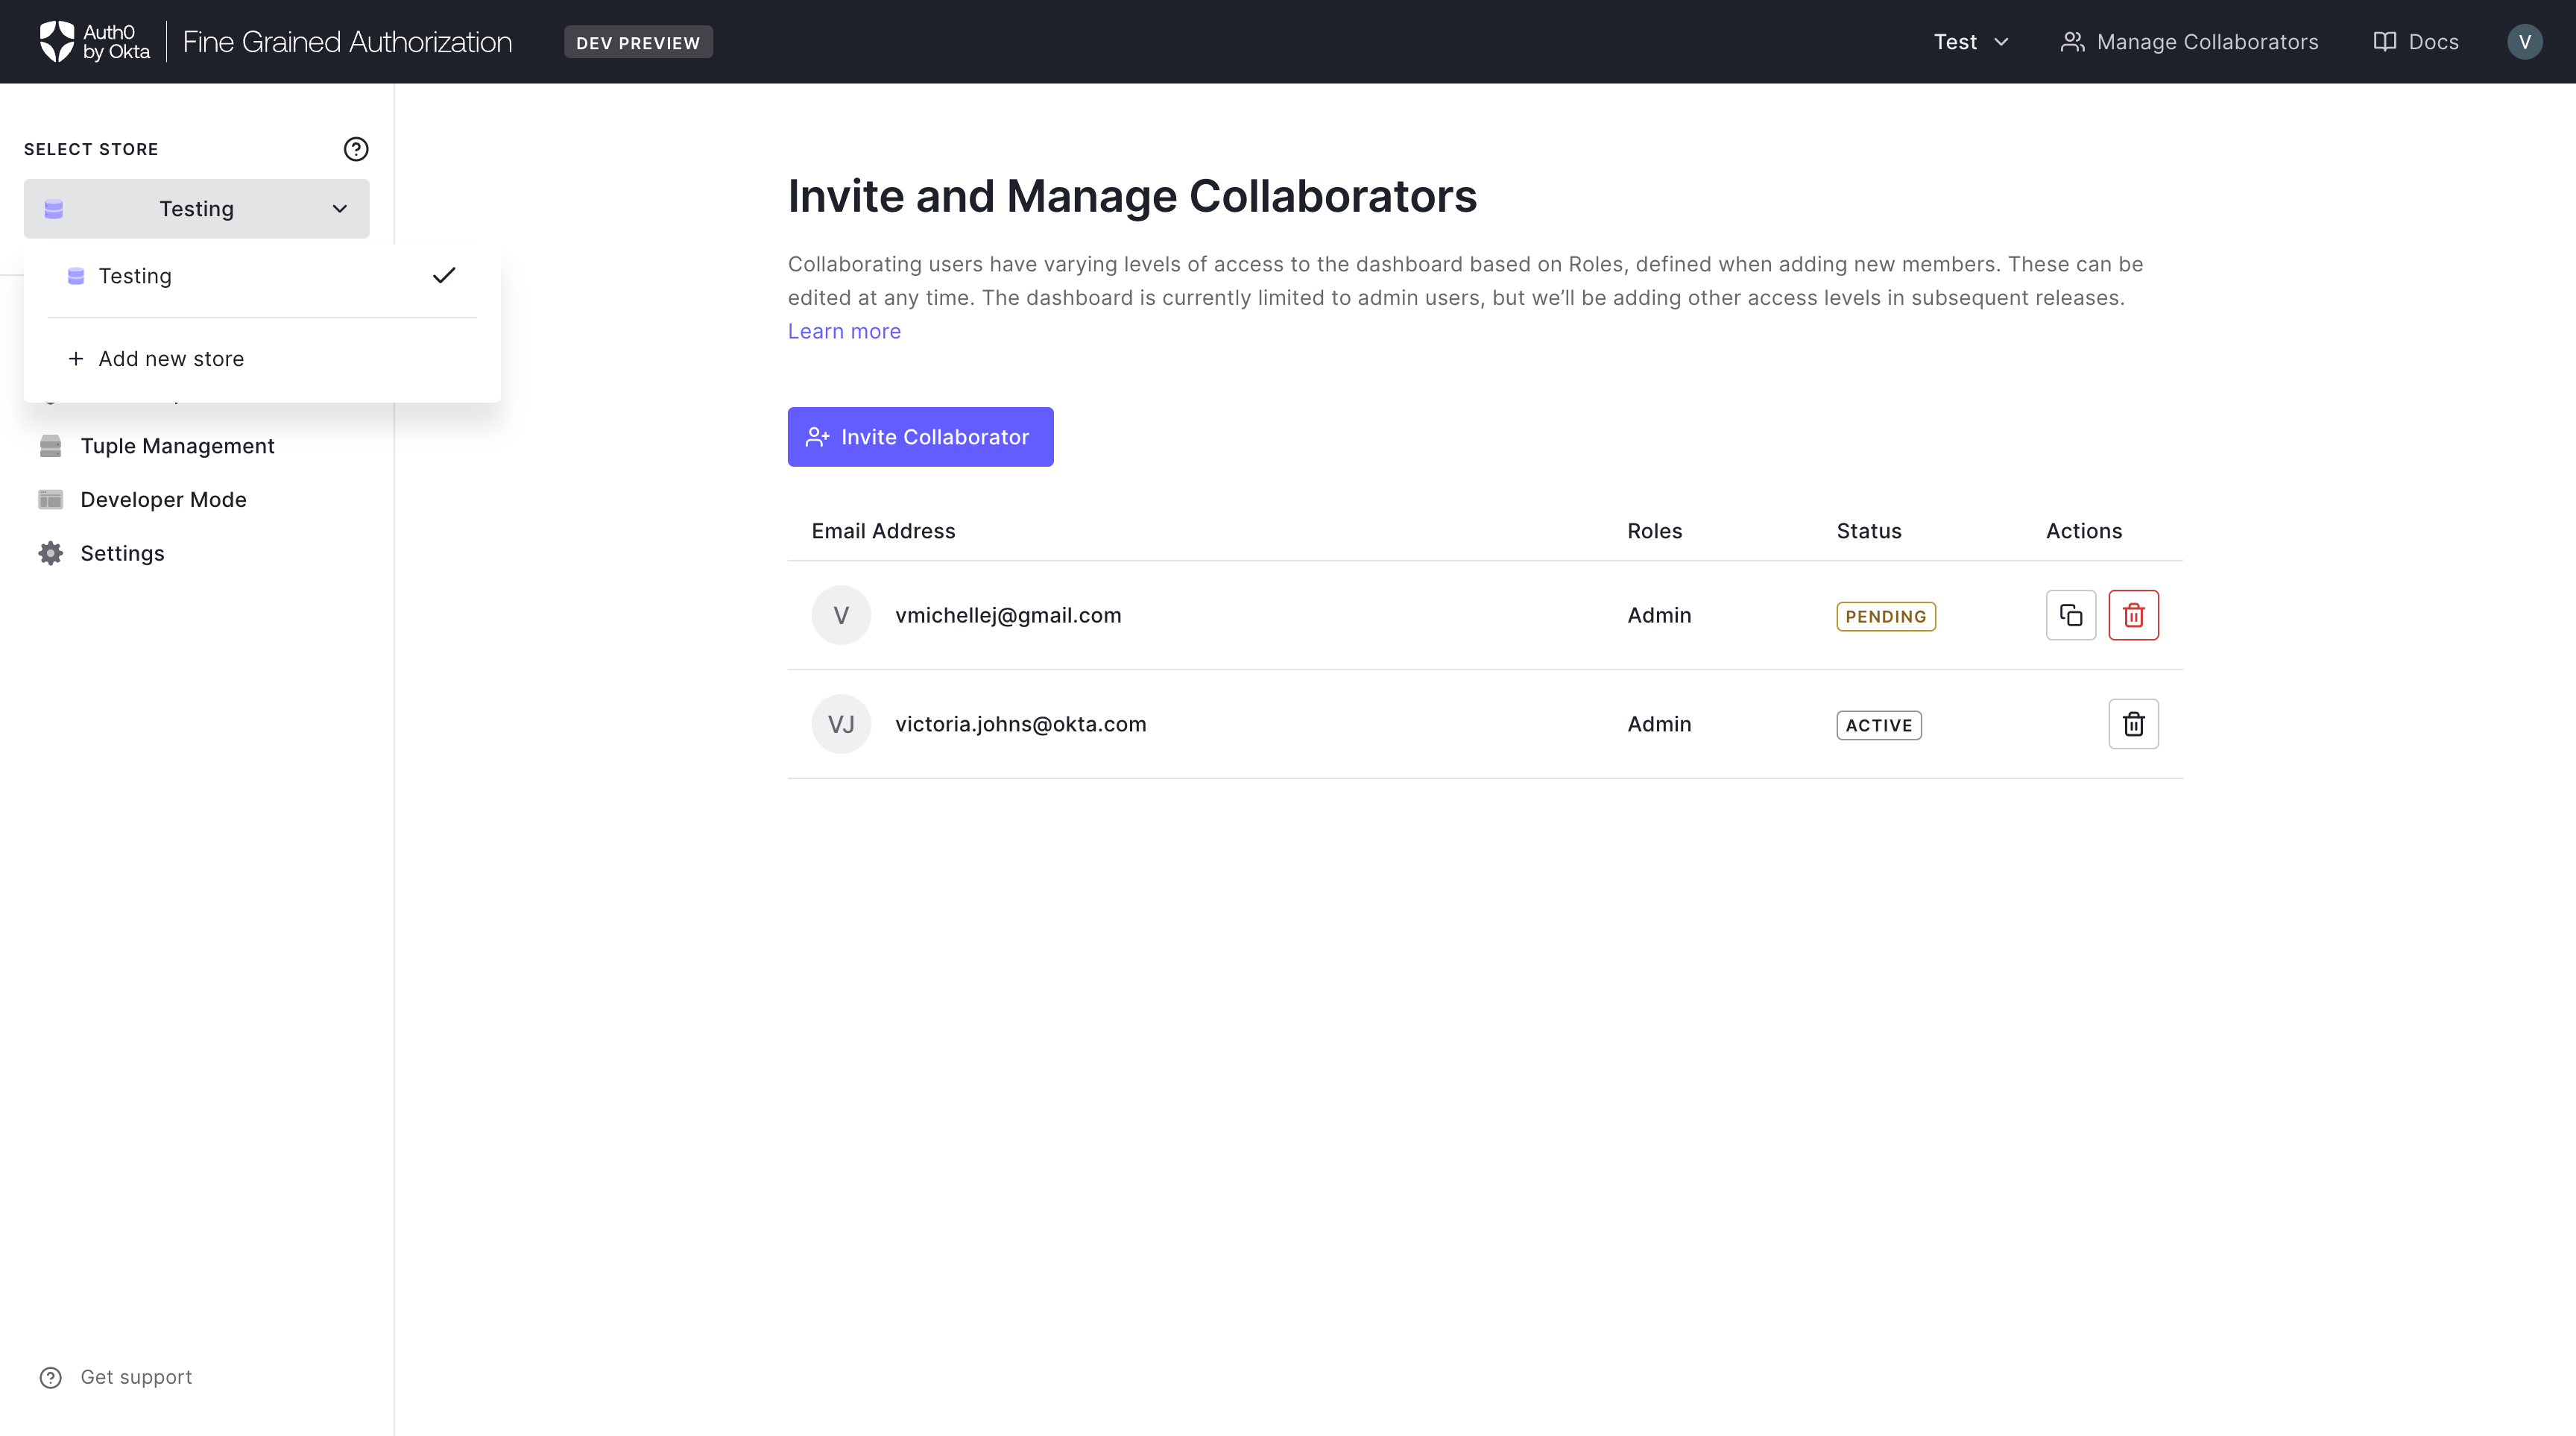Click the Developer Mode window icon

[x=50, y=500]
